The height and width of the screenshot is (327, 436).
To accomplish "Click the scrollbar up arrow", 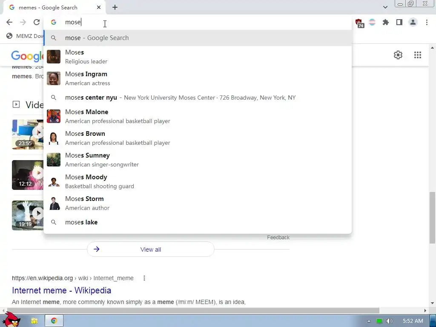I will (x=433, y=48).
